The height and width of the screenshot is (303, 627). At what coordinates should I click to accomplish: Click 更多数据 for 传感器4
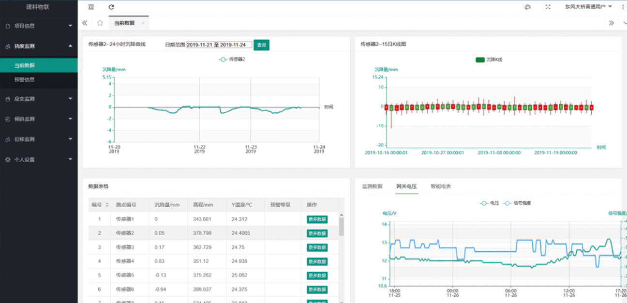click(317, 261)
